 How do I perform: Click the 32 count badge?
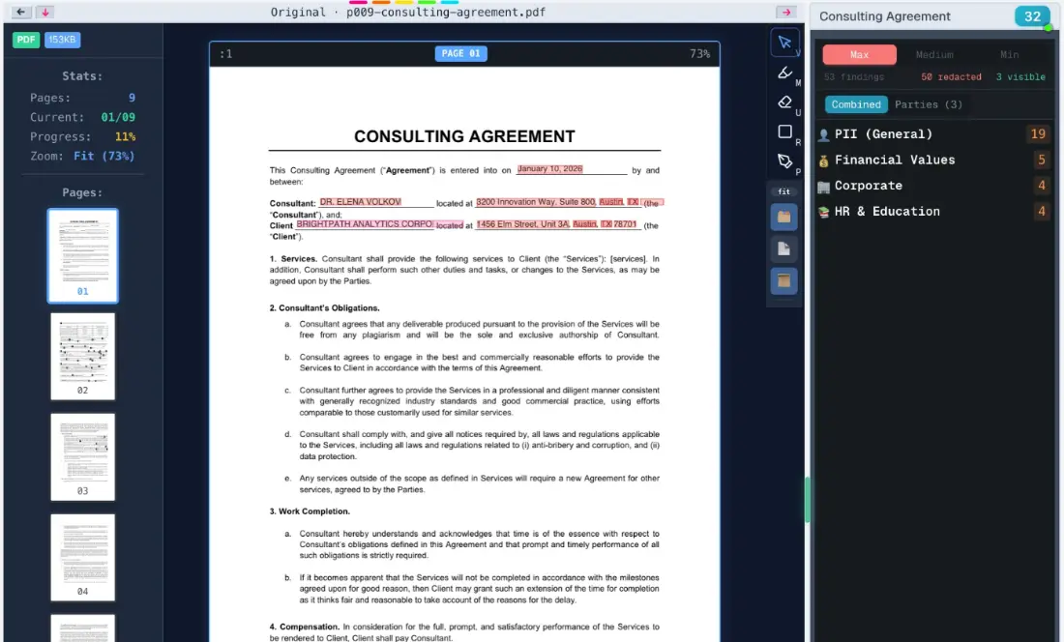click(1032, 16)
